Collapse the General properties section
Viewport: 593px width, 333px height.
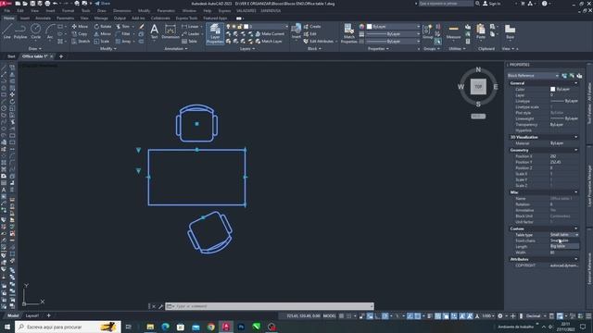[576, 83]
